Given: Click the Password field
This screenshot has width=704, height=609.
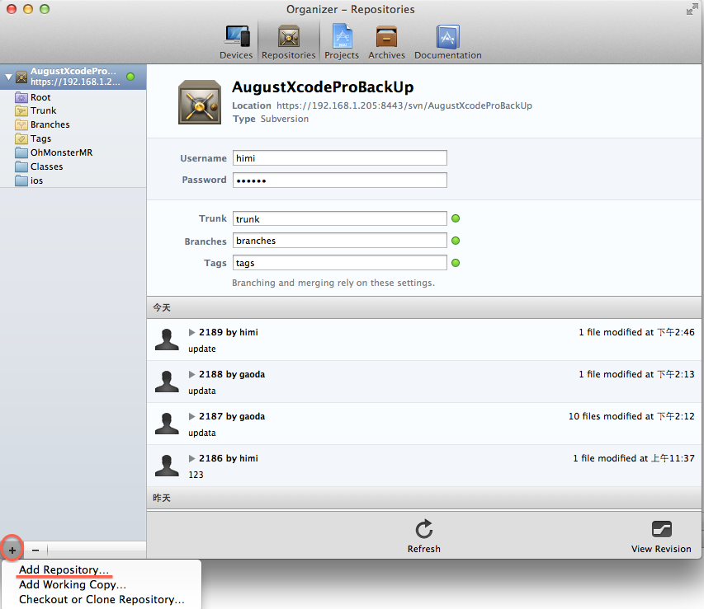Looking at the screenshot, I should pyautogui.click(x=339, y=180).
